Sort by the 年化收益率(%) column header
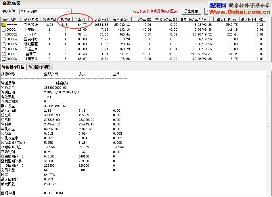Screen dimensions: 272x197 [166, 19]
